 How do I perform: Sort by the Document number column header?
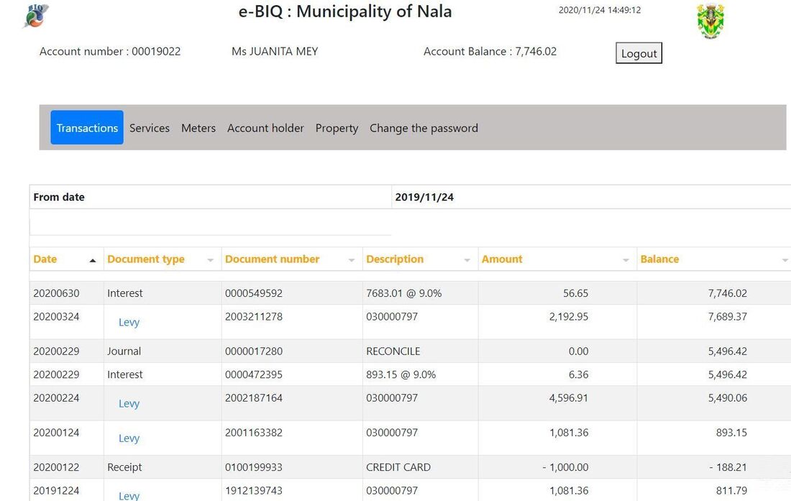272,259
